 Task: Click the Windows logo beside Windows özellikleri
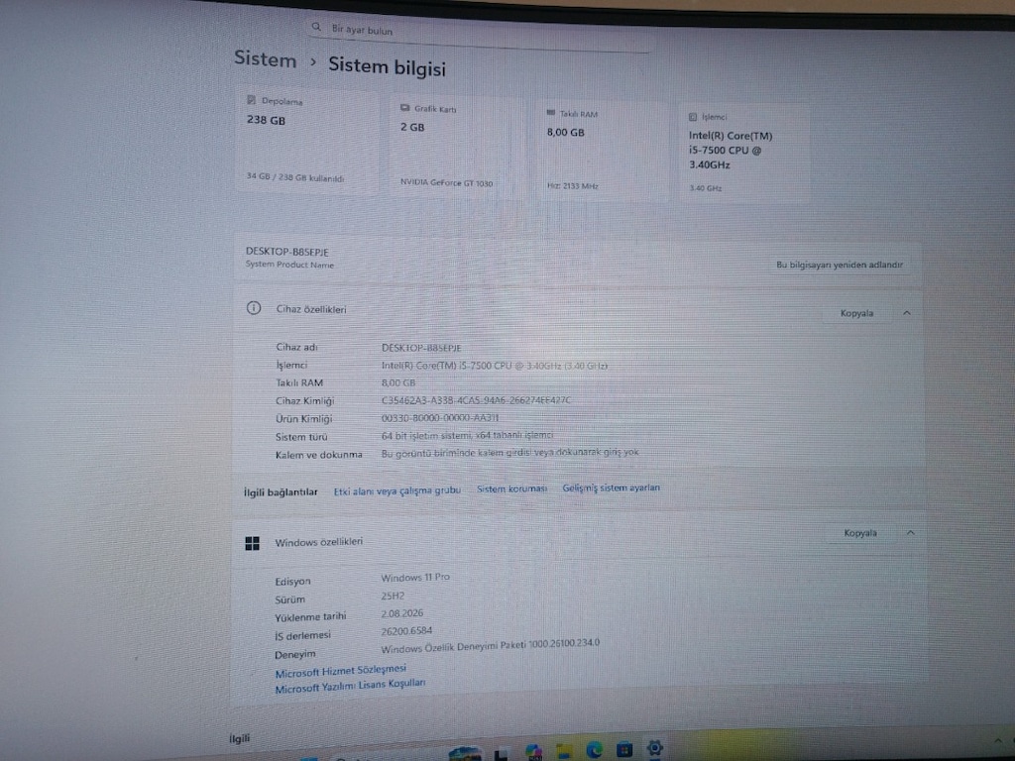point(253,543)
